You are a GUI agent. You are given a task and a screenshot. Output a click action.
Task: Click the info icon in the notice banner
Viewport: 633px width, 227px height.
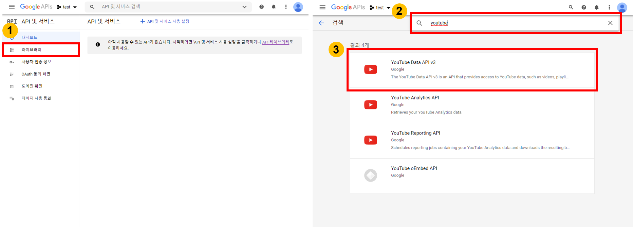pos(98,44)
